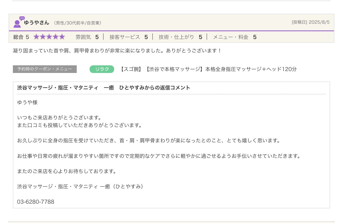
Task: Click the reply line またのご来店を心よりお待ちしております
Action: pyautogui.click(x=67, y=171)
